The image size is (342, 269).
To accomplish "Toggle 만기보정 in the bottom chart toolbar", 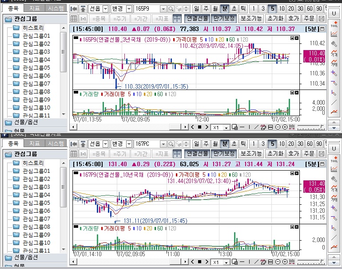I will coord(223,153).
